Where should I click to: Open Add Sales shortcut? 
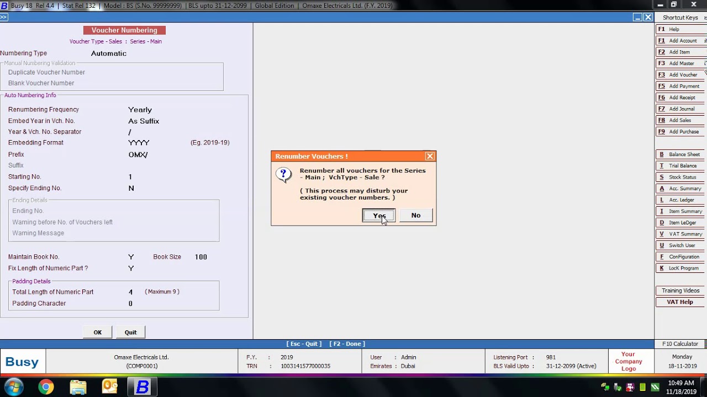(680, 120)
